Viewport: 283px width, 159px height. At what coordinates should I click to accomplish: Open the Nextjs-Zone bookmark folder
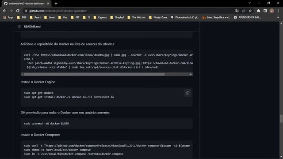158,17
